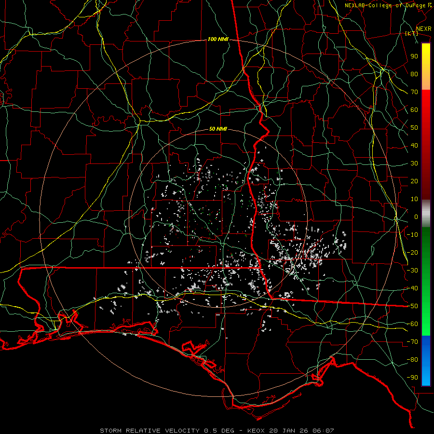The width and height of the screenshot is (434, 434).
Task: Click the 40 value on velocity scale
Action: click(x=414, y=146)
